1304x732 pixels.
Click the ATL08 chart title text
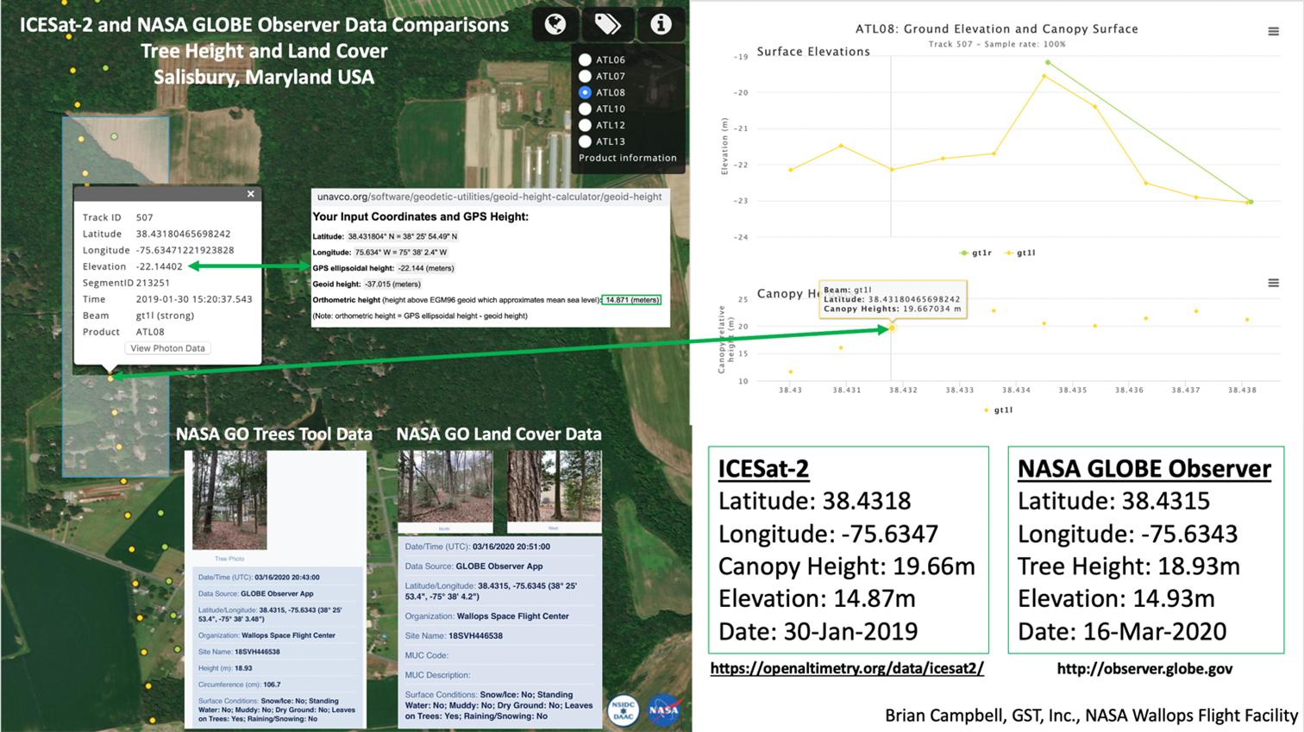997,28
